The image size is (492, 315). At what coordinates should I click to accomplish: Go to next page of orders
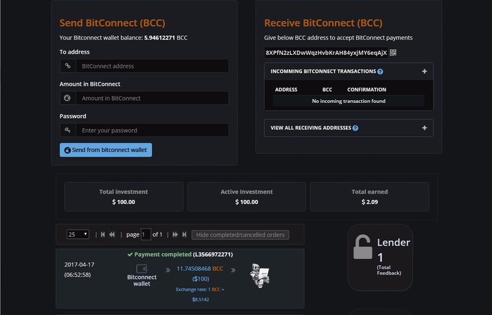175,234
